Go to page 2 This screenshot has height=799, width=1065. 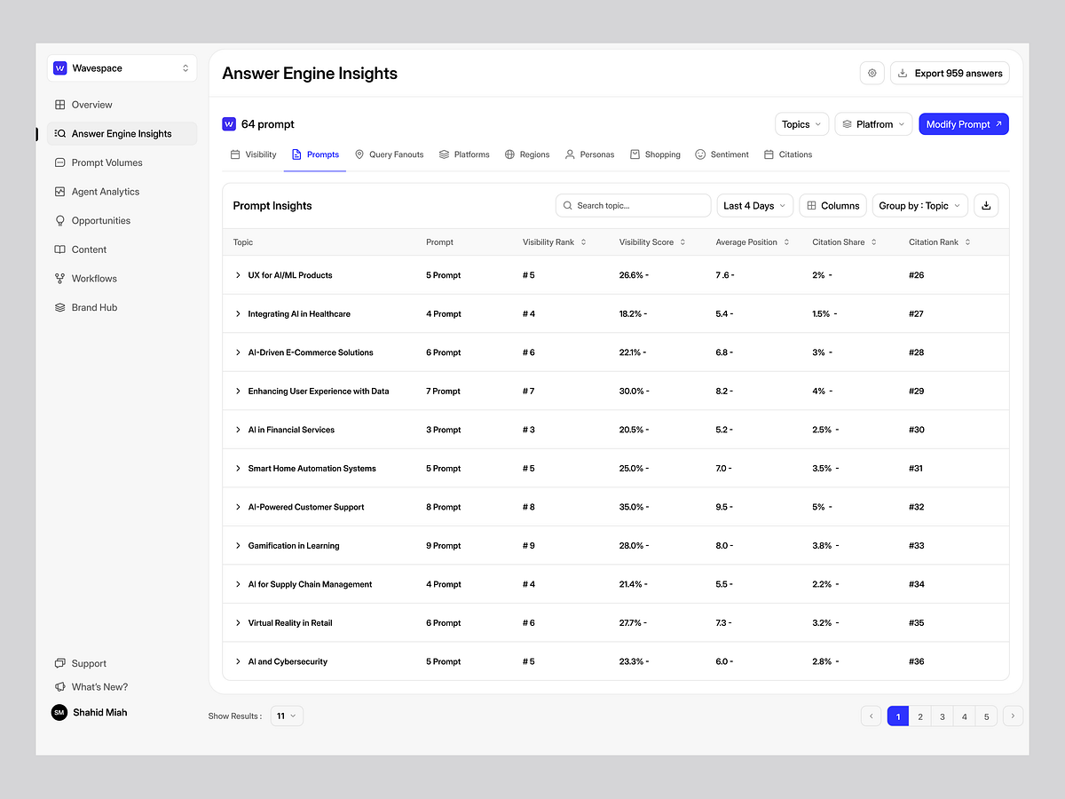point(920,716)
